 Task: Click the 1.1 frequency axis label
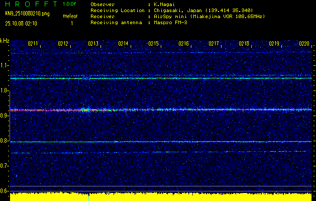tap(5, 65)
